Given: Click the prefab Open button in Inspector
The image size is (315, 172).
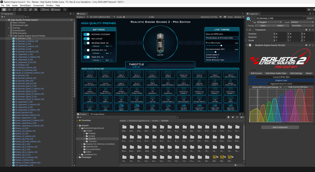Looking at the screenshot, I should coord(263,26).
